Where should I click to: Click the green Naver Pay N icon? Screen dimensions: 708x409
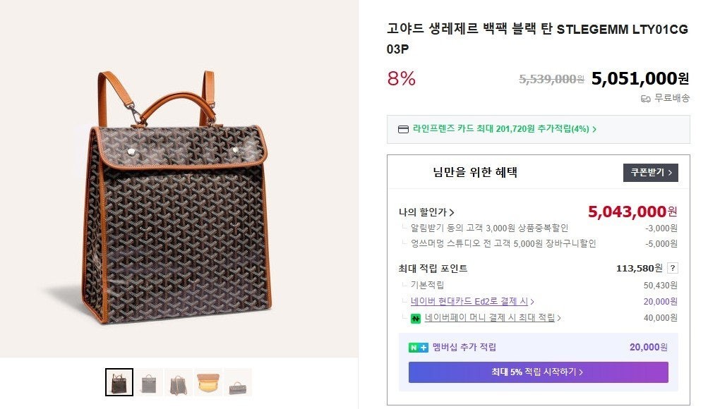click(x=416, y=318)
